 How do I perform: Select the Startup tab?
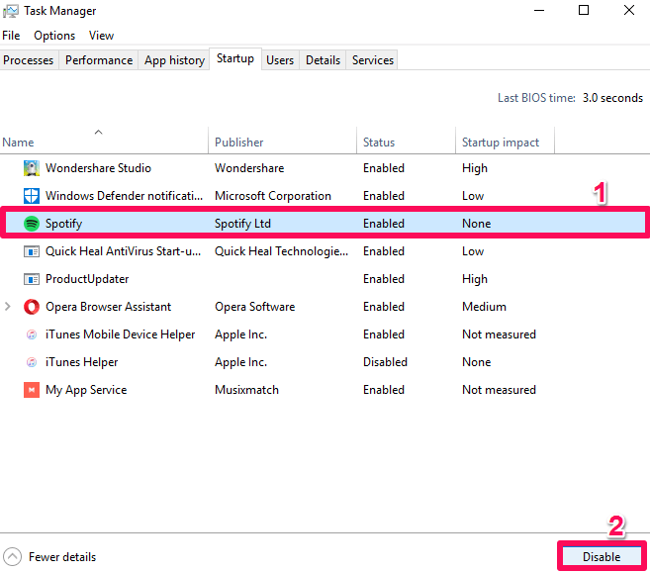point(235,59)
